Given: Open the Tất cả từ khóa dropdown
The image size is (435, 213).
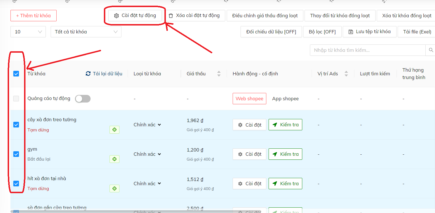Looking at the screenshot, I should [85, 31].
